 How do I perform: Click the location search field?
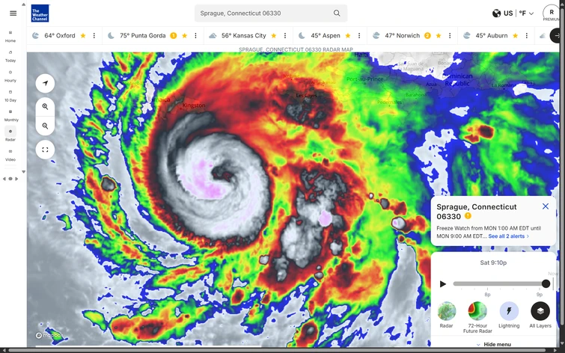click(x=271, y=13)
